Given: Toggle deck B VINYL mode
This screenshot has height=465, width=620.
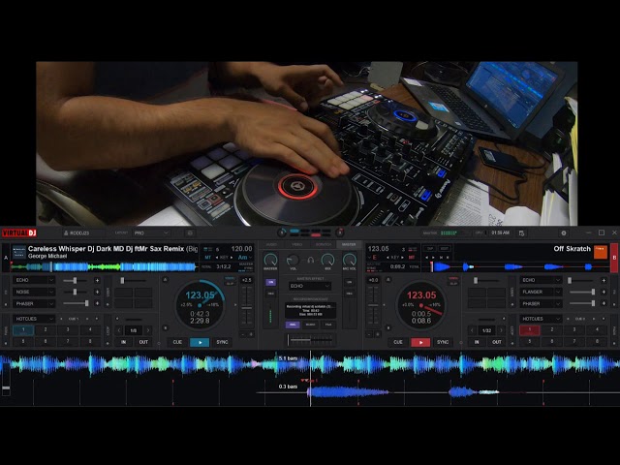Looking at the screenshot, I should (453, 278).
